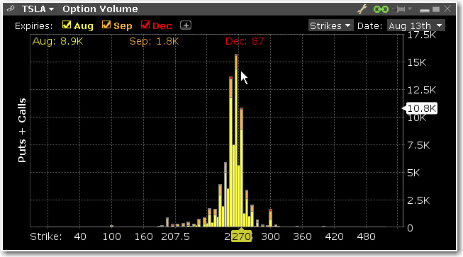Expand the Strikes dropdown
Viewport: 463px width, 257px height.
(330, 26)
